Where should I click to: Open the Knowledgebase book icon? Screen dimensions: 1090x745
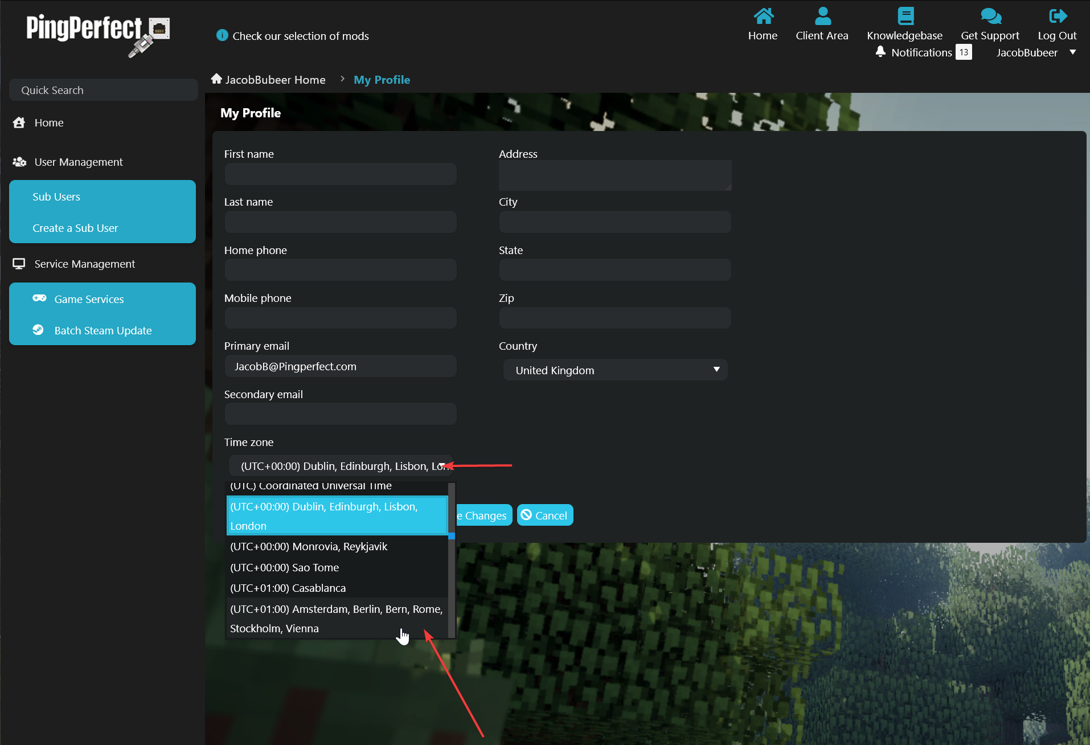[x=905, y=17]
